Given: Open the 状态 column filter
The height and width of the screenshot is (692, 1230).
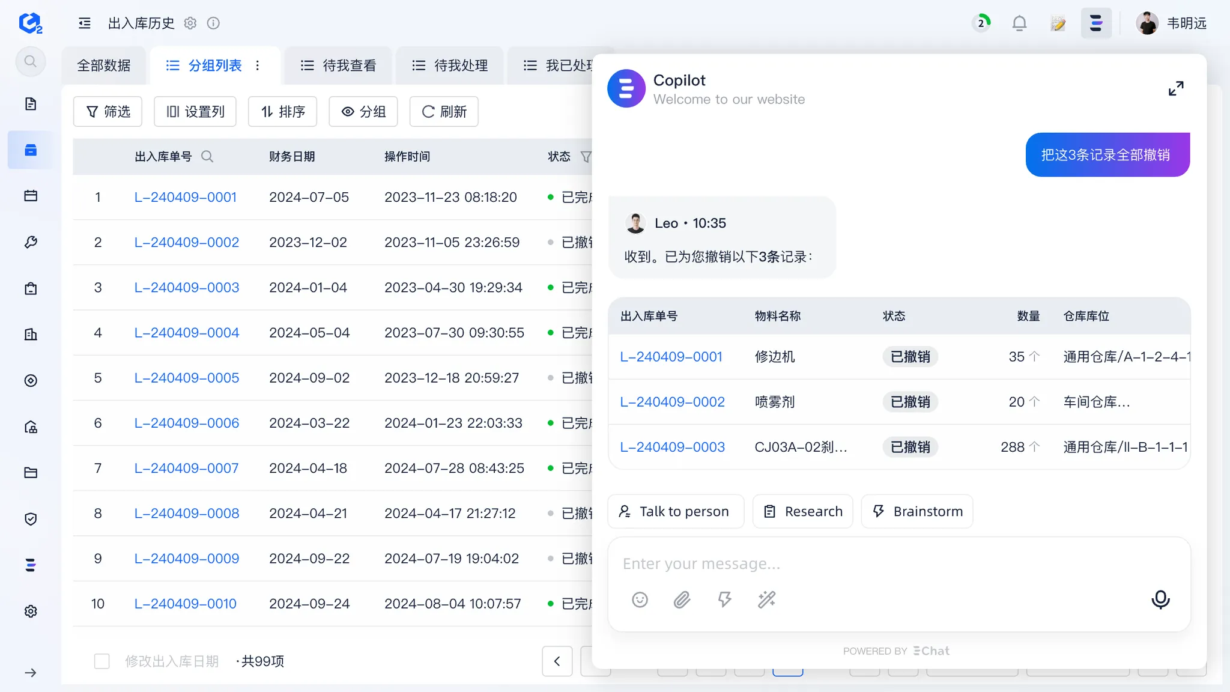Looking at the screenshot, I should pos(586,157).
